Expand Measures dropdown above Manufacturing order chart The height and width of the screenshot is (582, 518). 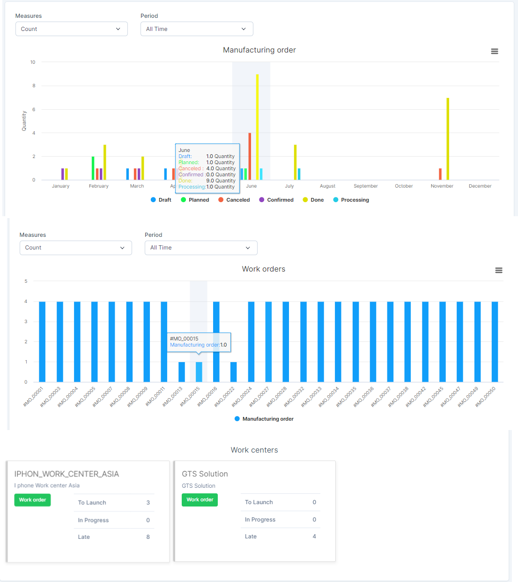point(71,29)
